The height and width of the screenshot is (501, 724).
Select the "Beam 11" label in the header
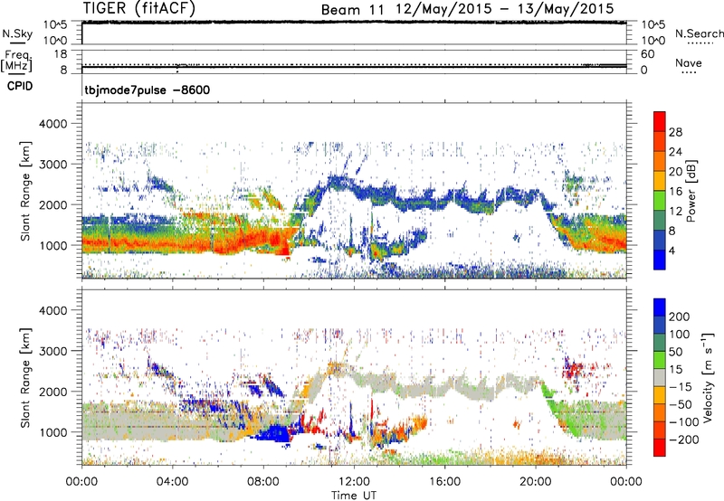point(352,10)
